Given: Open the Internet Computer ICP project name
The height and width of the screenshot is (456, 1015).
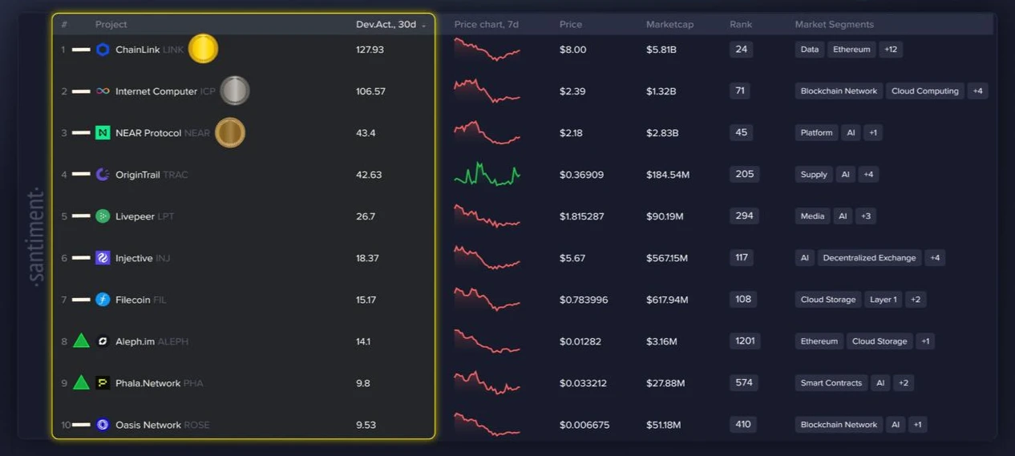Looking at the screenshot, I should point(165,91).
